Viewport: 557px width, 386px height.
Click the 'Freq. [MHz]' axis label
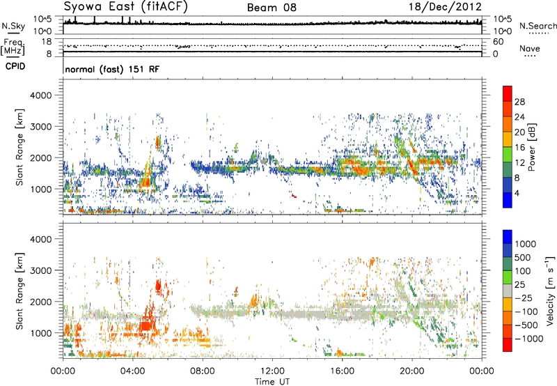click(x=13, y=47)
